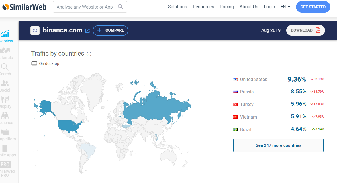This screenshot has width=337, height=183.
Task: Open SimilarWeb PRO sidebar badge
Action: pyautogui.click(x=5, y=164)
